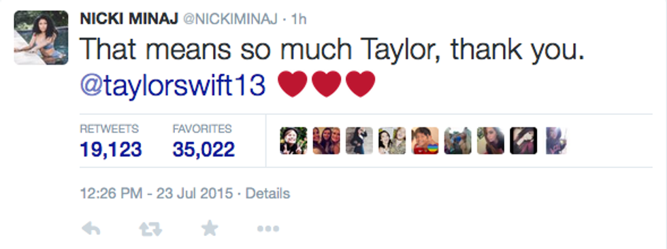Click the 12:26 PM - 23 Jul 2015 timestamp
This screenshot has width=667, height=249.
[157, 194]
